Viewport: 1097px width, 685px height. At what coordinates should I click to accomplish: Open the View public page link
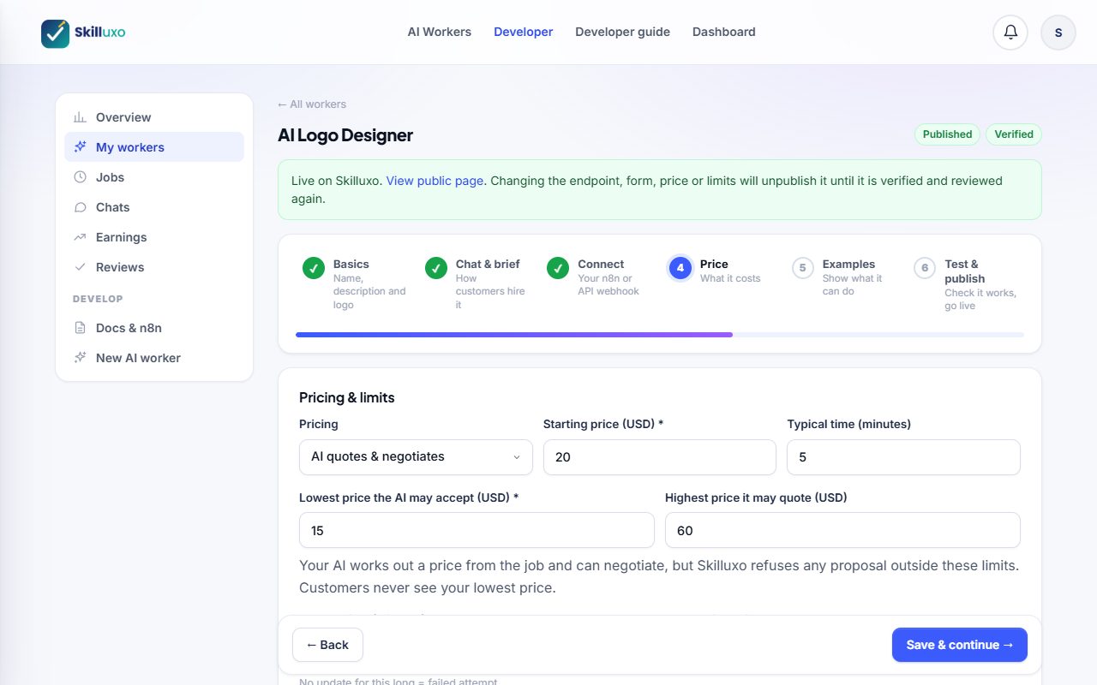[435, 181]
